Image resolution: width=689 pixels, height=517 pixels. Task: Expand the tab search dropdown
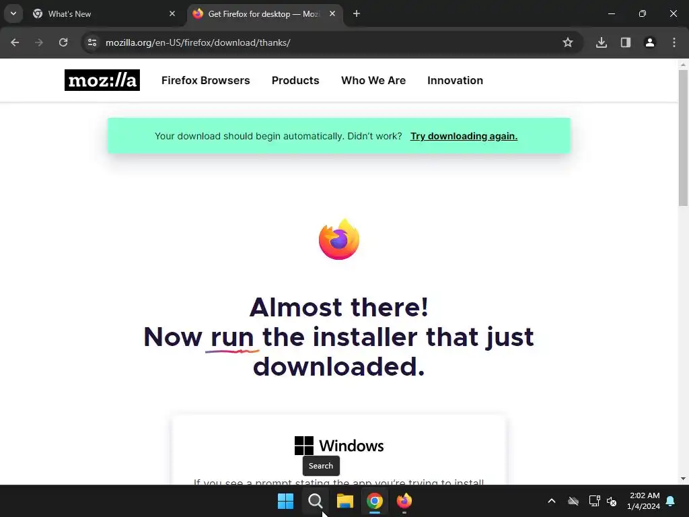pos(13,13)
